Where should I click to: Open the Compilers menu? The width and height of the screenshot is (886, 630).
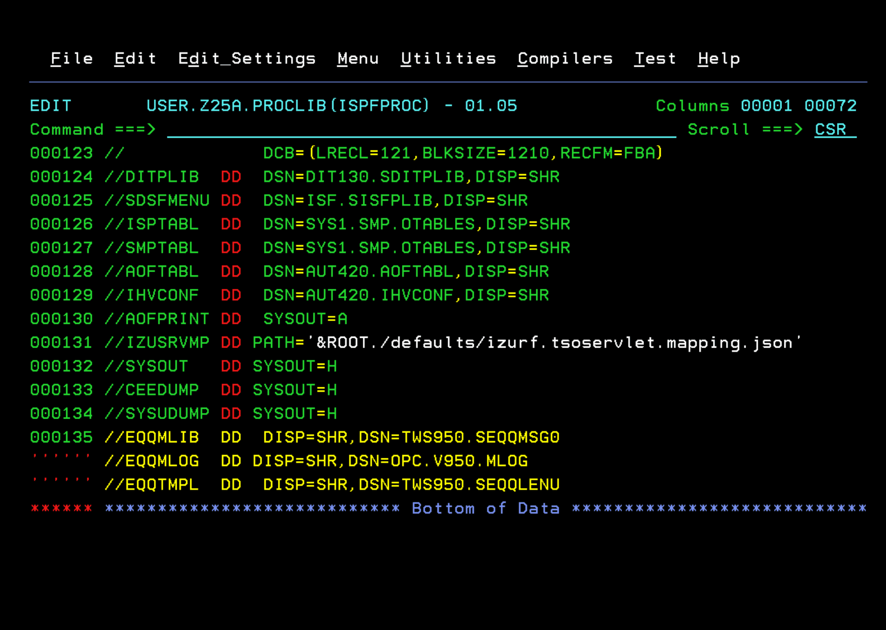pyautogui.click(x=564, y=58)
